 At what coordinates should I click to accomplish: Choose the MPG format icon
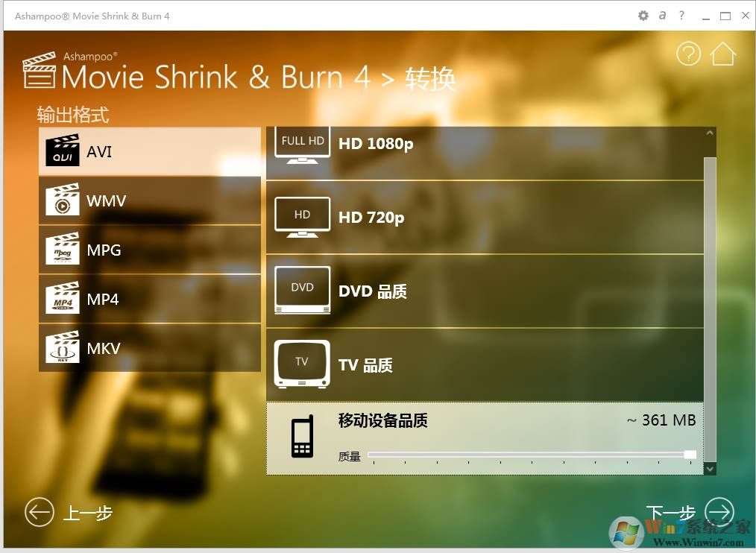click(x=63, y=249)
